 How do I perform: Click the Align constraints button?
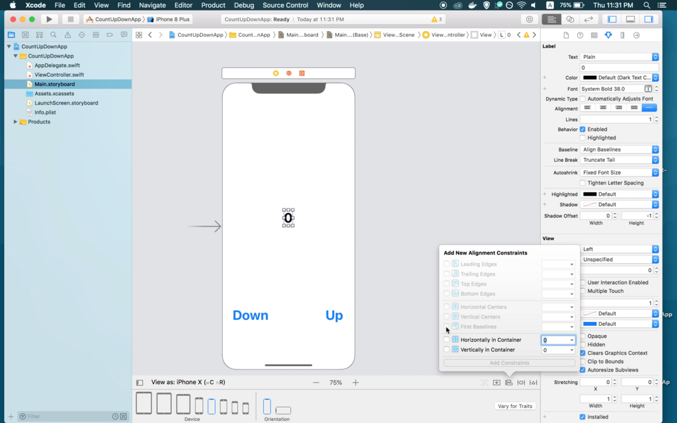(509, 383)
